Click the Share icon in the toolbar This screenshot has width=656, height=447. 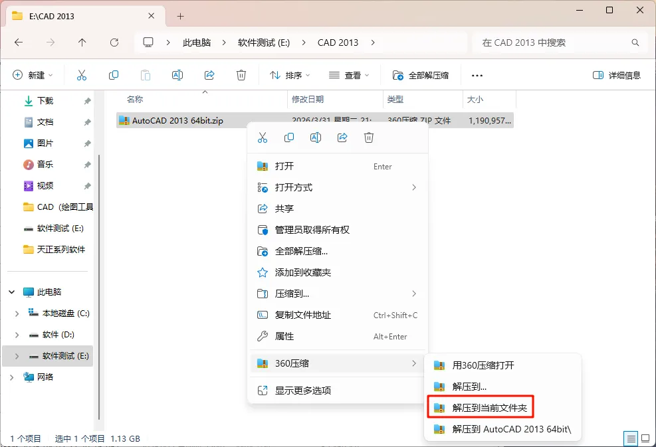(209, 75)
